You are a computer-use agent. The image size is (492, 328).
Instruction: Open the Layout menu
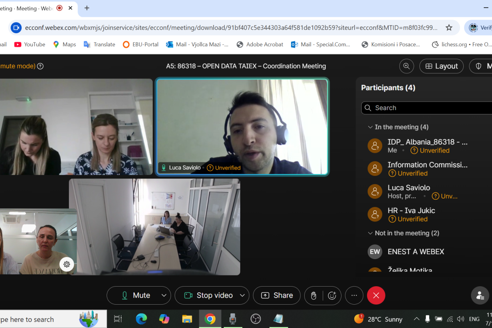click(x=441, y=66)
